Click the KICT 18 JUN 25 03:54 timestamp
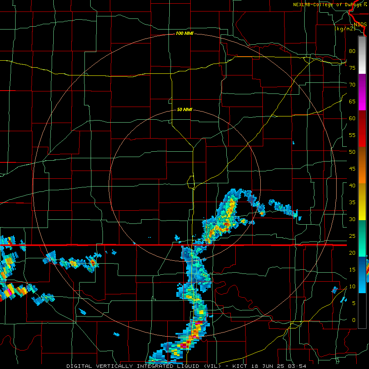Image resolution: width=369 pixels, height=369 pixels. (269, 366)
